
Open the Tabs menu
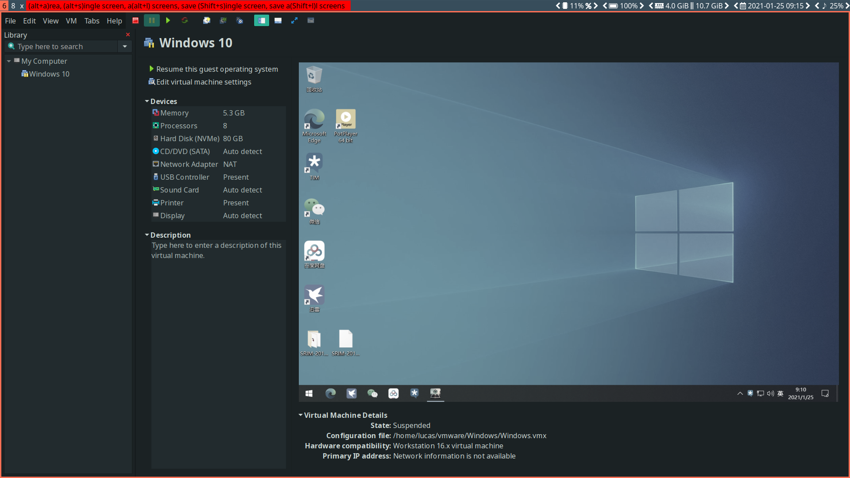92,21
